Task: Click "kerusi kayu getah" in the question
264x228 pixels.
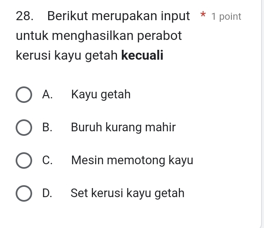Action: [x=67, y=55]
